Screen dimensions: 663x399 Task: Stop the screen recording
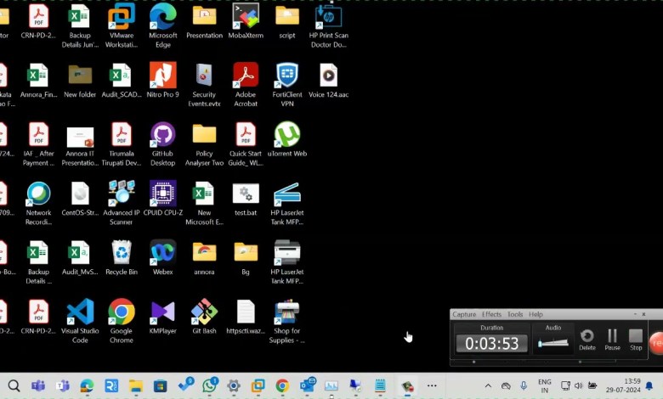point(636,340)
